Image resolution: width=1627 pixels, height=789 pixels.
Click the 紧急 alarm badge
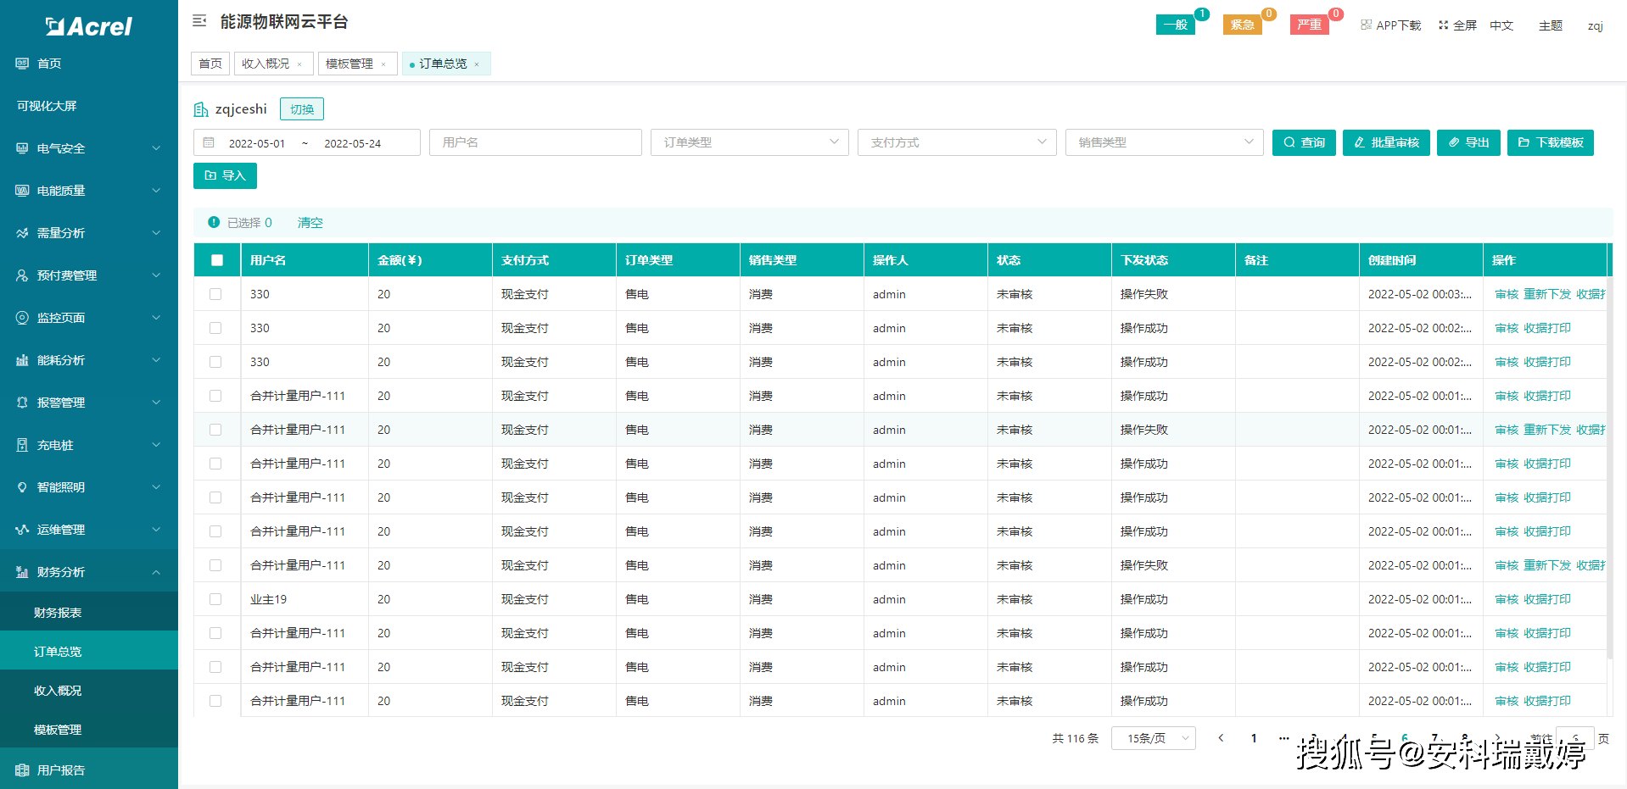coord(1242,25)
